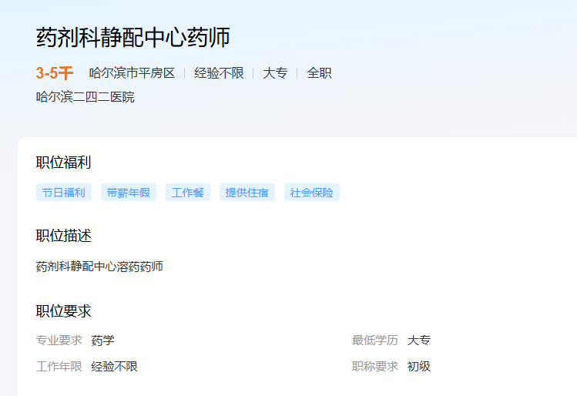Screen dimensions: 577x396
Task: Choose the 提供住宿 benefit tag
Action: click(247, 193)
